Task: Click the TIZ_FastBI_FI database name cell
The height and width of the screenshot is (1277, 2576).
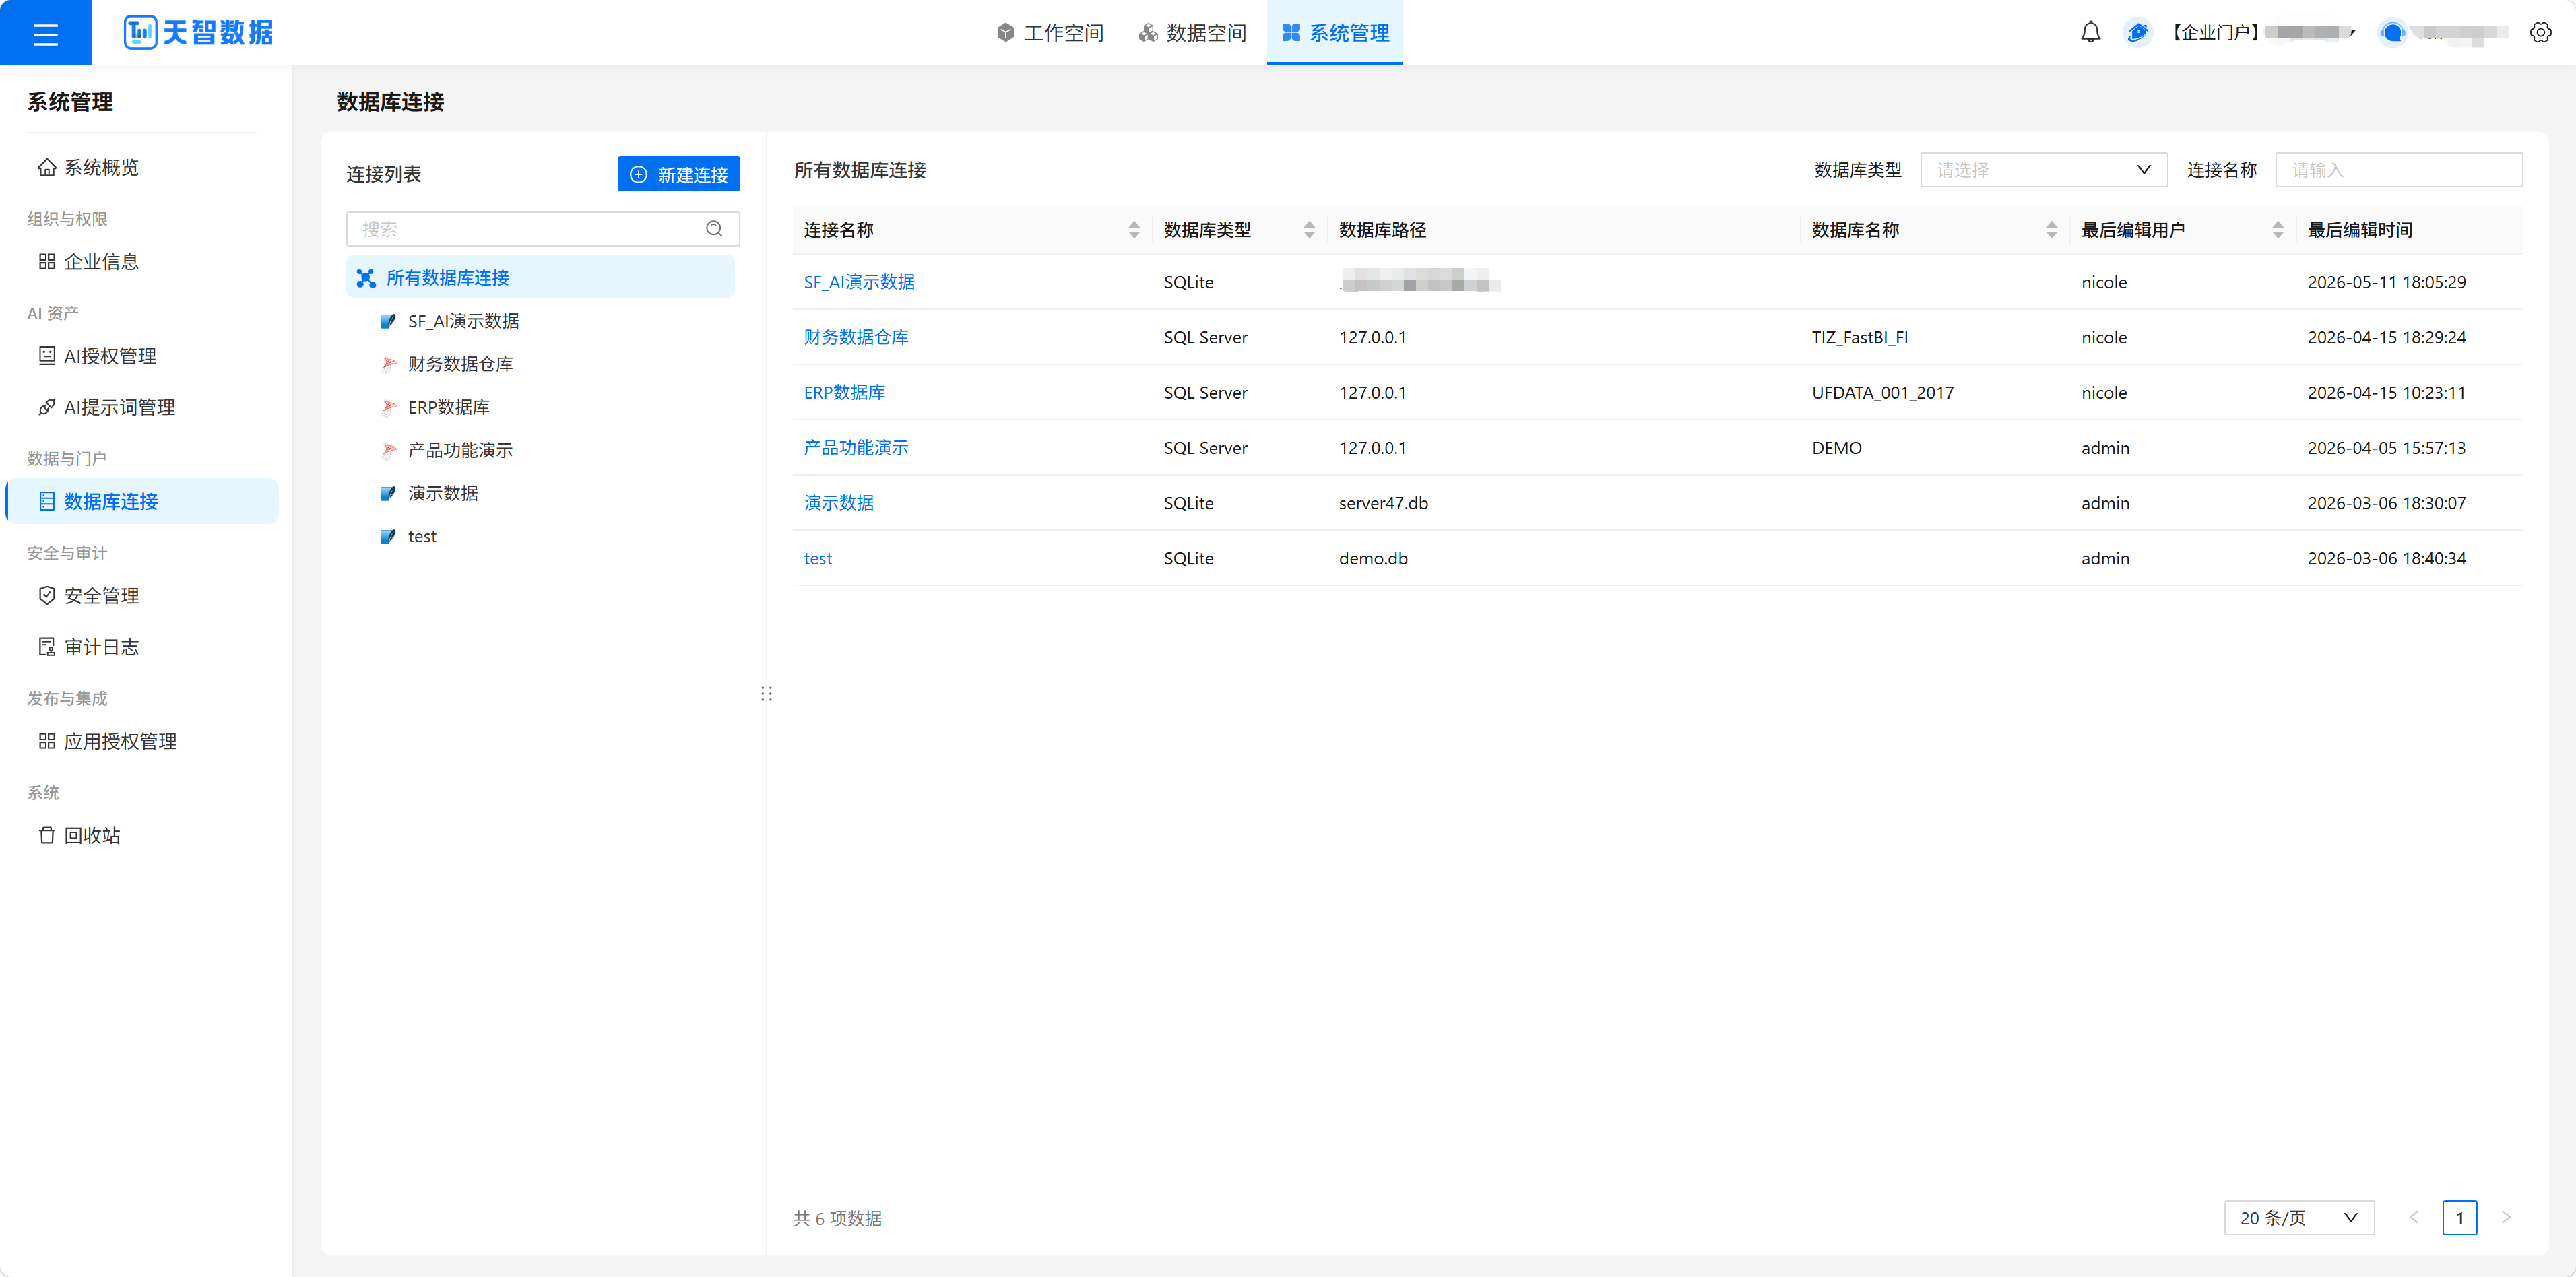Action: pyautogui.click(x=1859, y=338)
